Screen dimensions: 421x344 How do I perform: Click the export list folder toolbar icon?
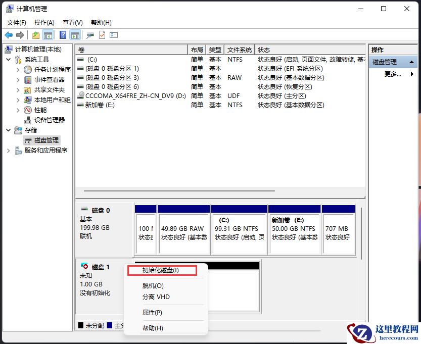click(x=35, y=34)
